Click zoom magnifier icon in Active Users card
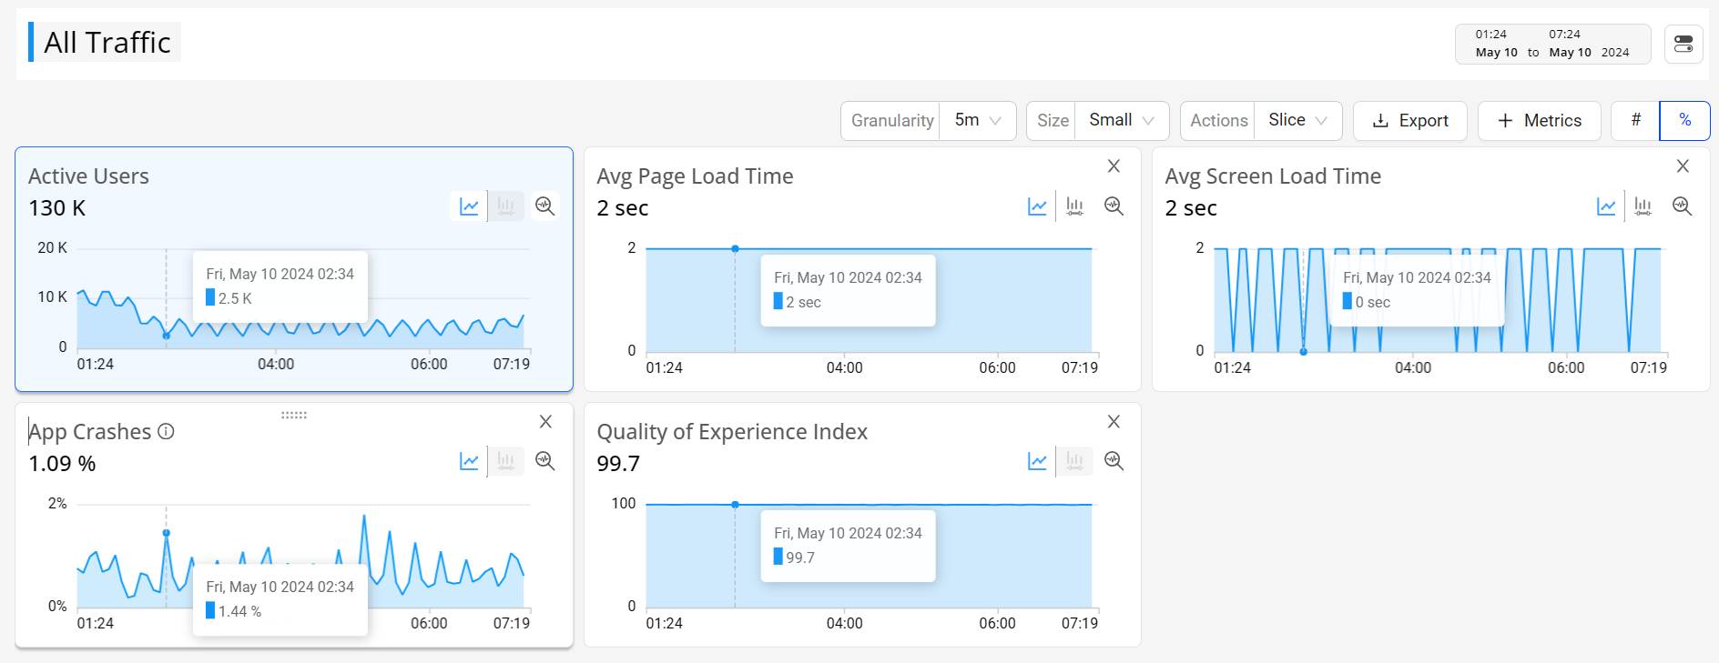The width and height of the screenshot is (1719, 663). 544,206
